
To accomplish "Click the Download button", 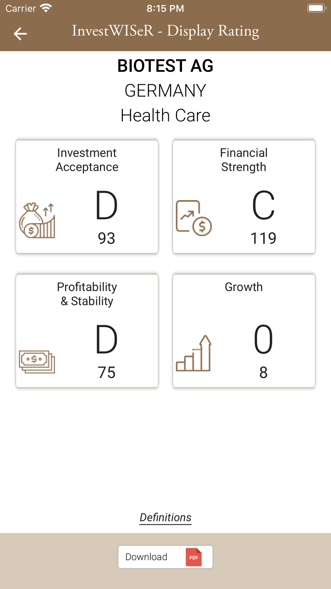I will (165, 557).
